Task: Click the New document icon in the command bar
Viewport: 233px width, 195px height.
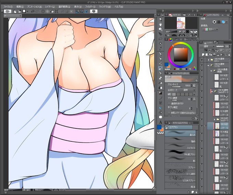Action: click(x=15, y=11)
